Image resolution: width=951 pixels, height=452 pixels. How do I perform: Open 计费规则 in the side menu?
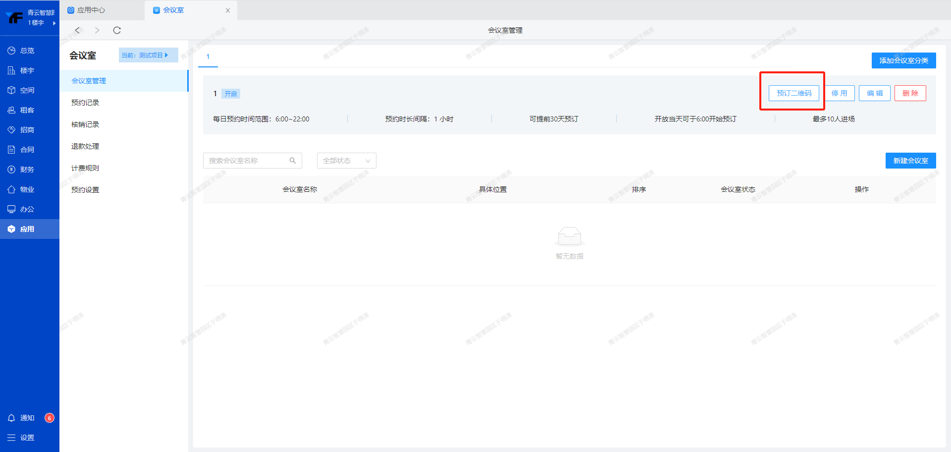pos(85,168)
